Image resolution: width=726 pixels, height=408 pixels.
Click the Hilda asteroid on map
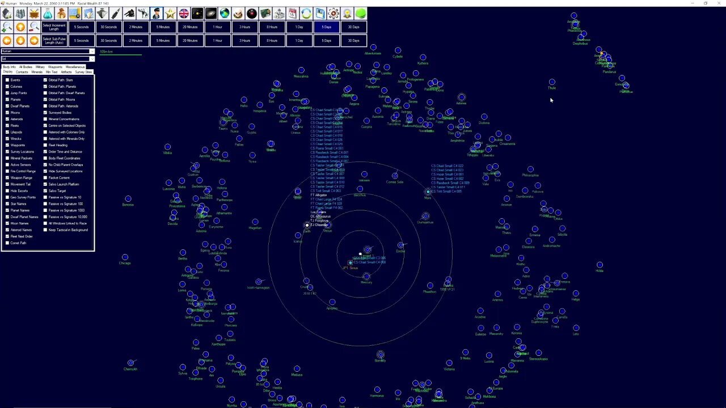[600, 265]
